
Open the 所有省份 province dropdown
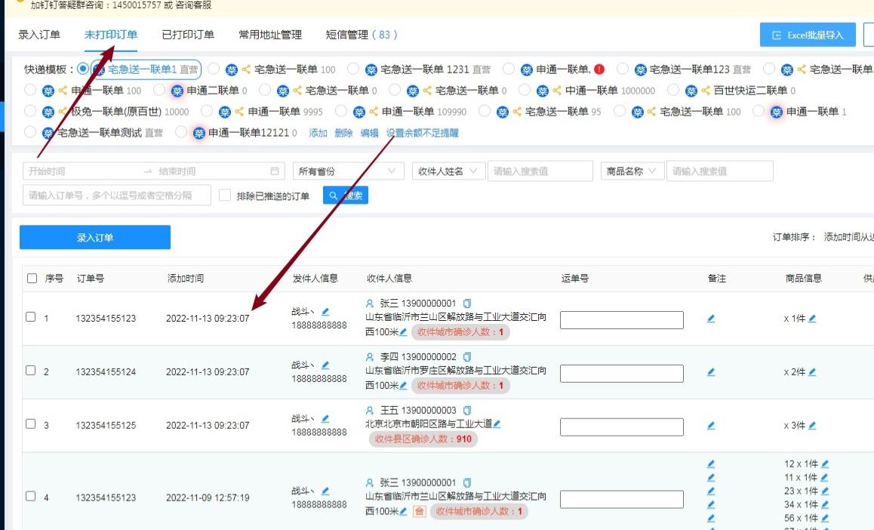(347, 170)
